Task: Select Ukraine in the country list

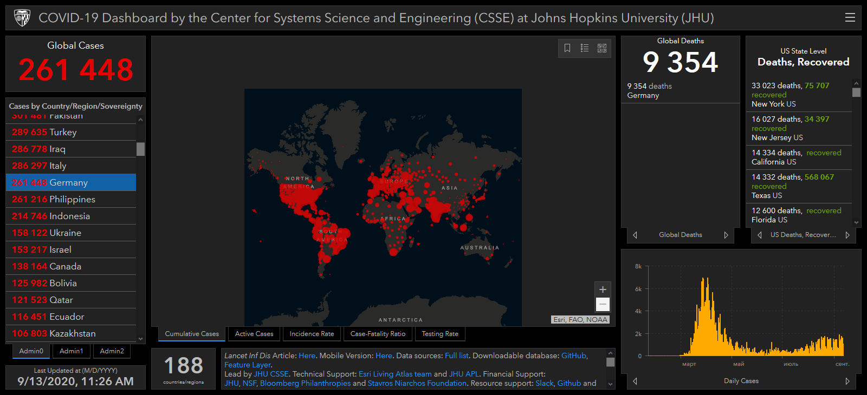Action: pos(71,233)
